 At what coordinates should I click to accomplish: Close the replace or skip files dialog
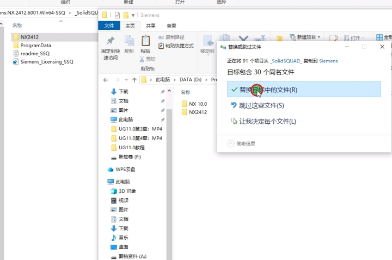(x=382, y=47)
